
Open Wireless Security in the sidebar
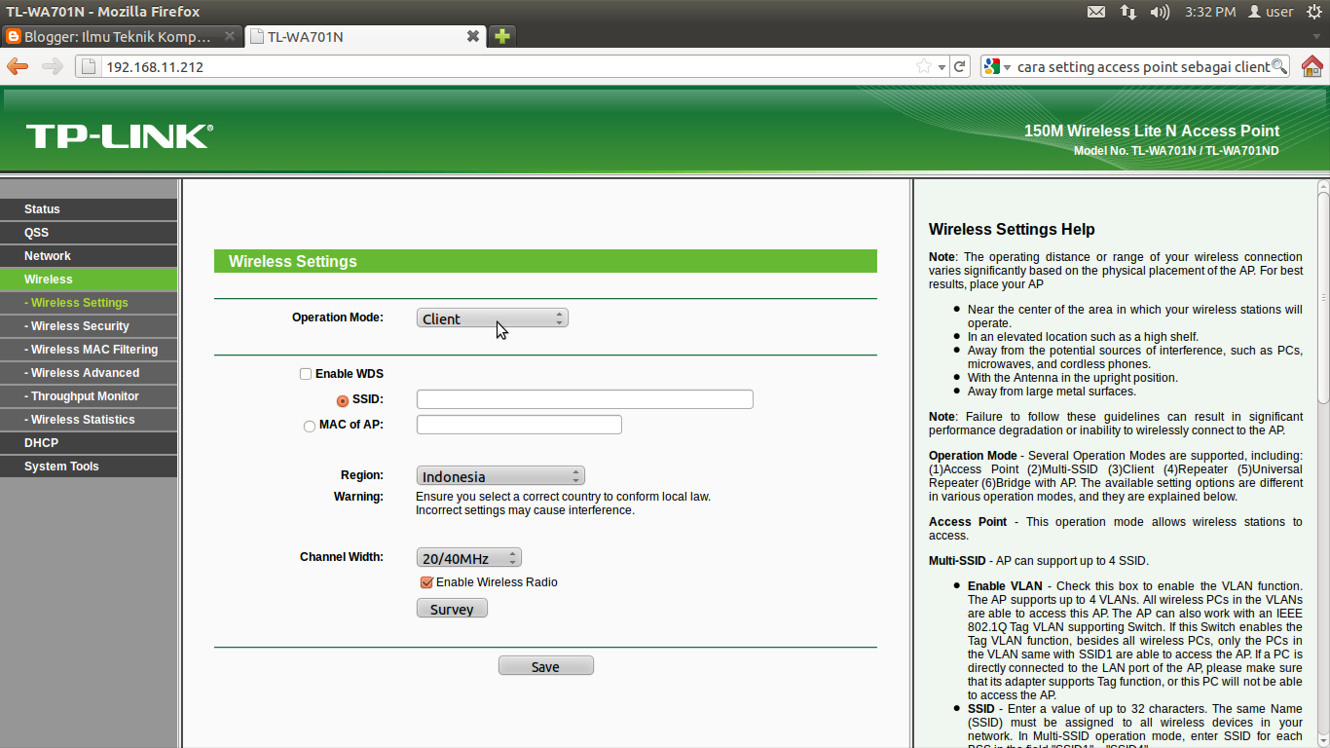coord(78,325)
